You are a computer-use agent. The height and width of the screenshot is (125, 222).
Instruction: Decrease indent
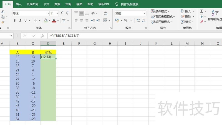click(93, 21)
